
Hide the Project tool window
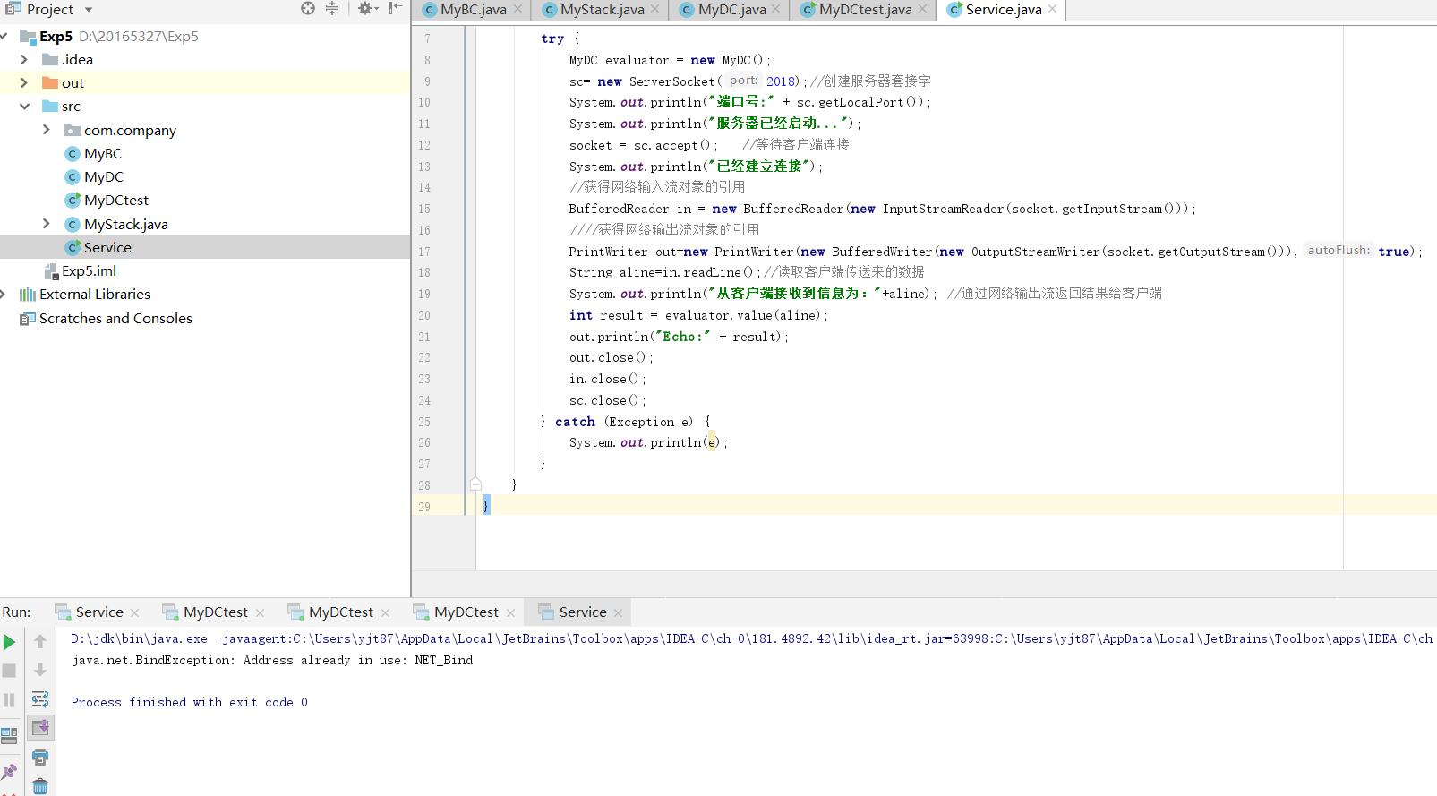click(395, 8)
